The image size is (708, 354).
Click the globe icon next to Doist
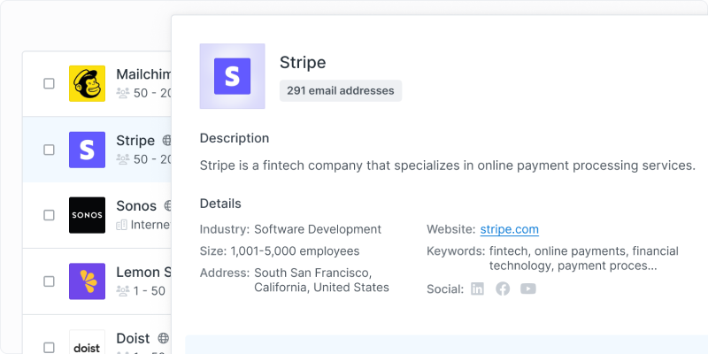(x=163, y=338)
